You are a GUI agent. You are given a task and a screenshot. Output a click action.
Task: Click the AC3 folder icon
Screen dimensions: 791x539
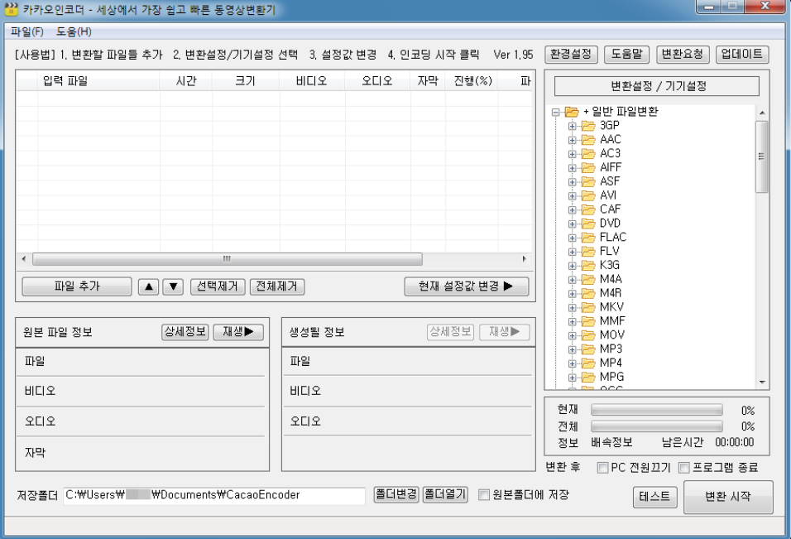point(588,153)
